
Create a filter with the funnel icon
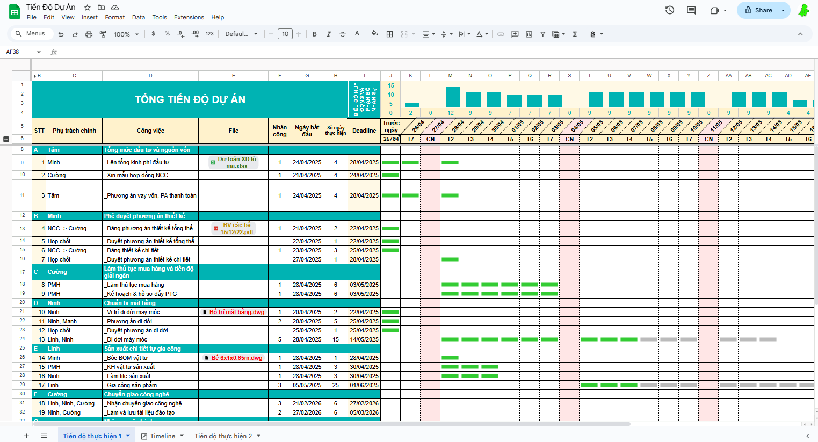pos(543,34)
